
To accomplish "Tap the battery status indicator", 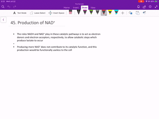I will pyautogui.click(x=156, y=1).
